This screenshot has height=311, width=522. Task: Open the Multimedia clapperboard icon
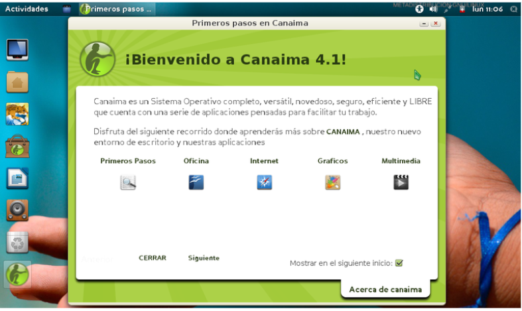click(x=401, y=182)
